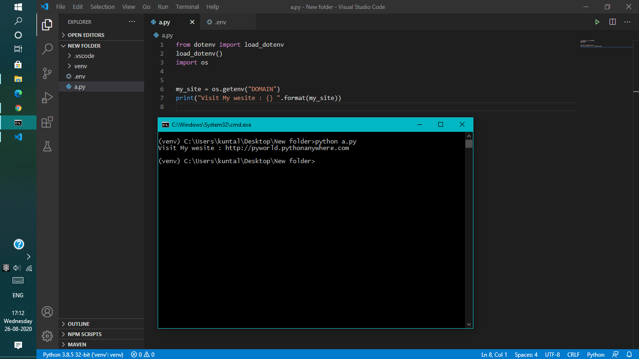This screenshot has width=639, height=359.
Task: Open go-to-line via Ln 8, Col 1
Action: click(x=494, y=354)
